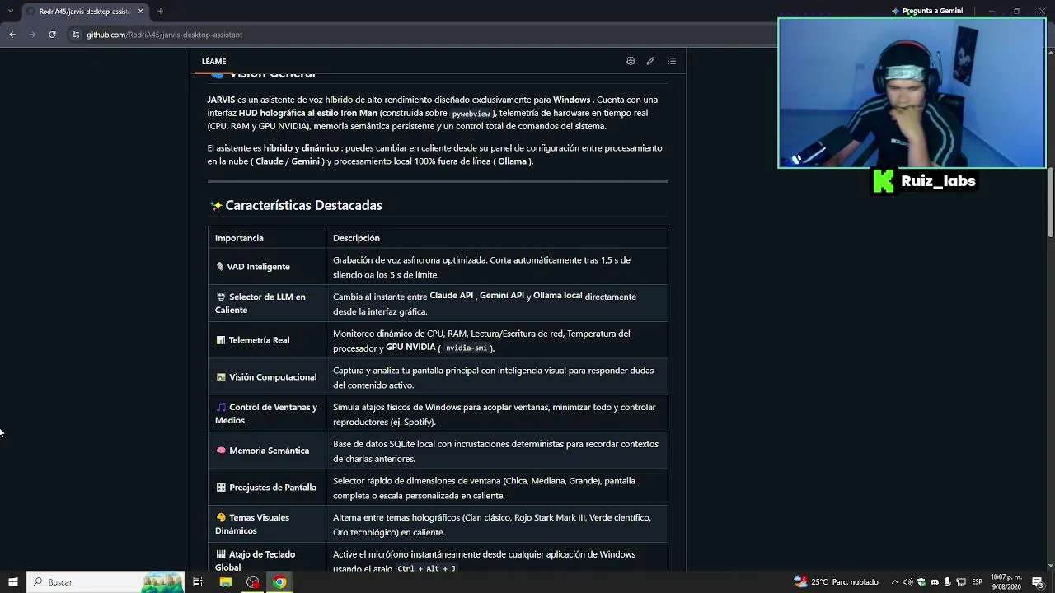Click the webcam video overlay
The image size is (1055, 593).
click(x=912, y=93)
